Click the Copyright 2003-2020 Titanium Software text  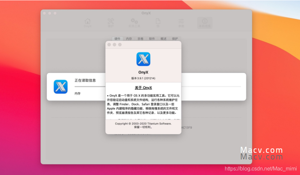[143, 124]
